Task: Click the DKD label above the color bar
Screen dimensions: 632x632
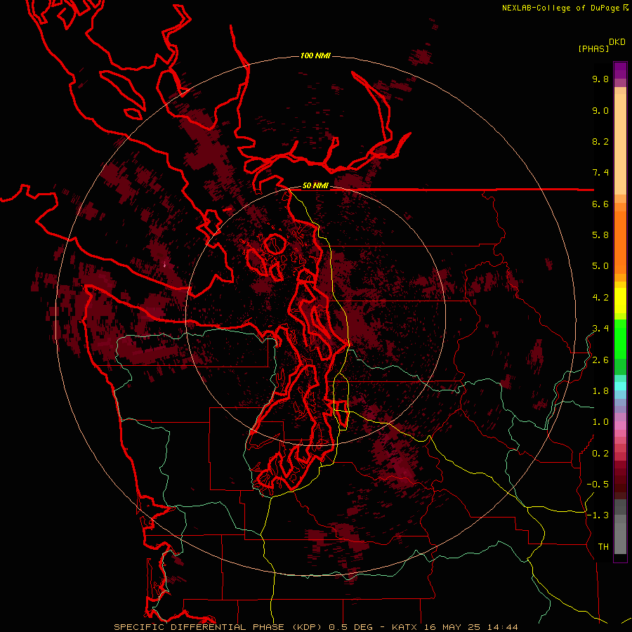Action: click(x=617, y=42)
